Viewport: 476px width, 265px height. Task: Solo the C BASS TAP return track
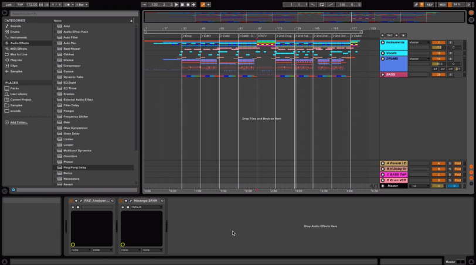[x=450, y=175]
